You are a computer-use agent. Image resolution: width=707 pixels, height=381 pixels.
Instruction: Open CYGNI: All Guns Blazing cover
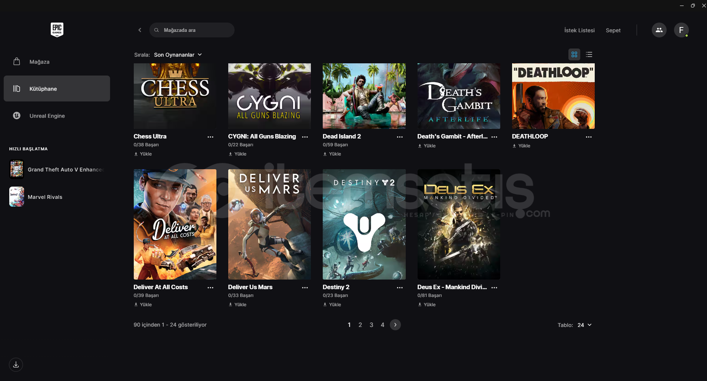pos(269,96)
